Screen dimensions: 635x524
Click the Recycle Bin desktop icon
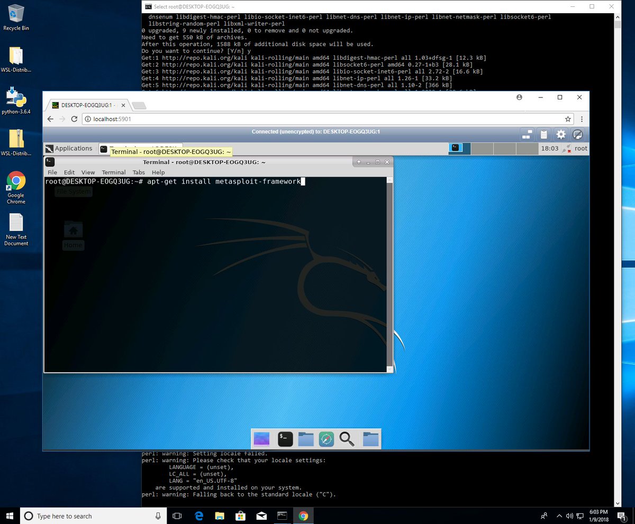[16, 17]
